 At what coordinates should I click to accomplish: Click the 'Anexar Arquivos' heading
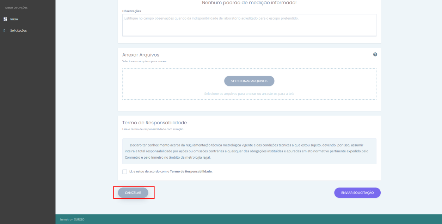141,55
